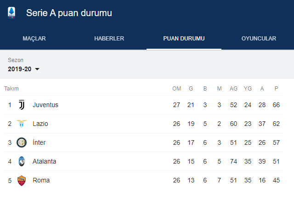Select the Atalanta team name
294x199 pixels.
point(44,161)
